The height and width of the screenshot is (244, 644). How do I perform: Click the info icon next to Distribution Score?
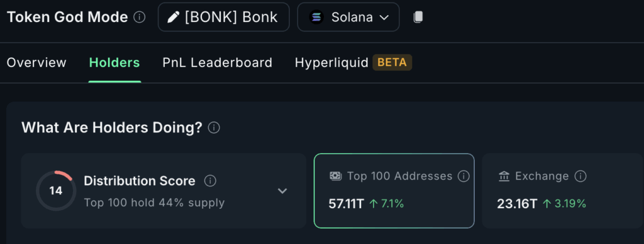coord(210,181)
